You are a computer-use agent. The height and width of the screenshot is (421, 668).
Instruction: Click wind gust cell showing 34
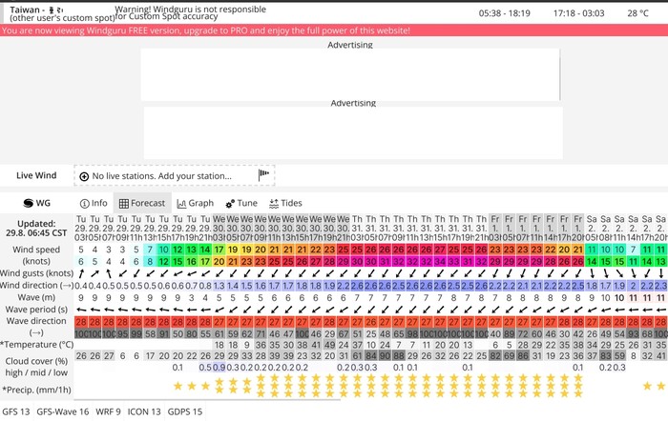tap(440, 262)
